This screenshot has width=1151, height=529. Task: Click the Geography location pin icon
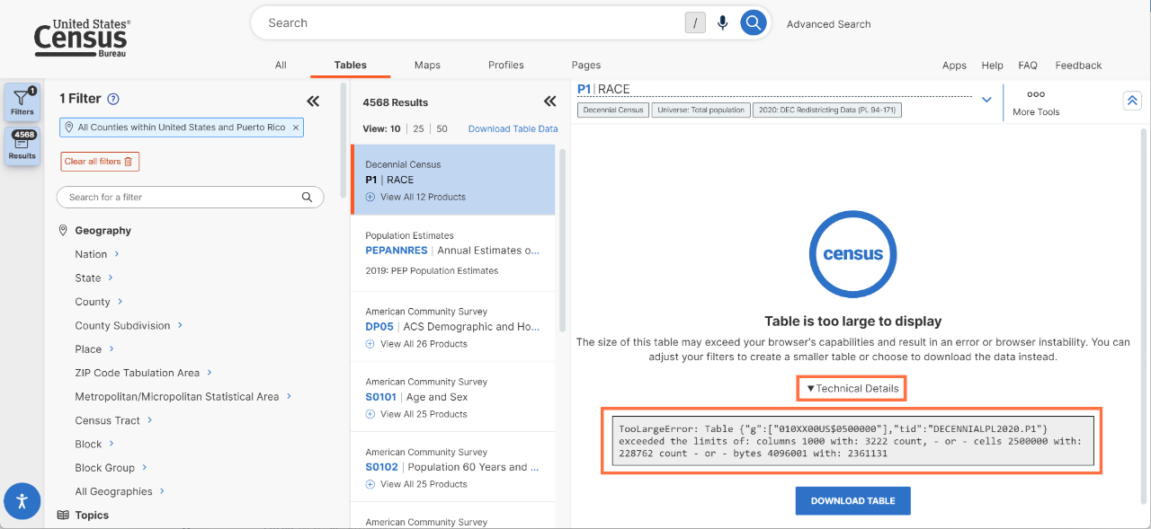coord(63,231)
